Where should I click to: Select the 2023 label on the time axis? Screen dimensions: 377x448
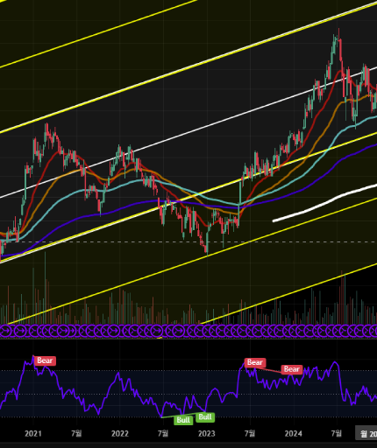click(206, 434)
